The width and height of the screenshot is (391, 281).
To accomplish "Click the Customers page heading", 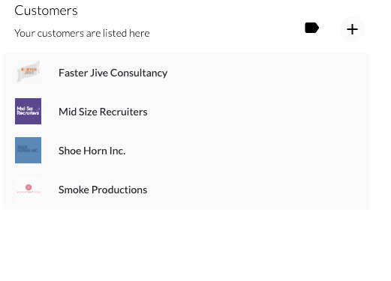I will [46, 10].
